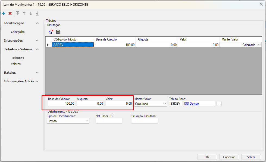Select the move-to-top arrow icon
Screen dimensions: 266x162
[17, 13]
